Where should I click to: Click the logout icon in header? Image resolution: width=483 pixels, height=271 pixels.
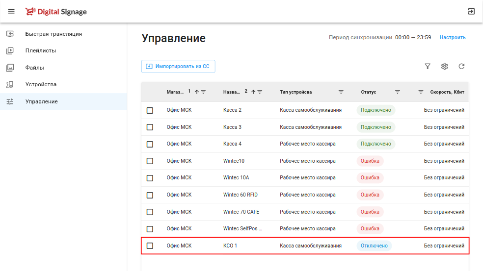pyautogui.click(x=471, y=11)
